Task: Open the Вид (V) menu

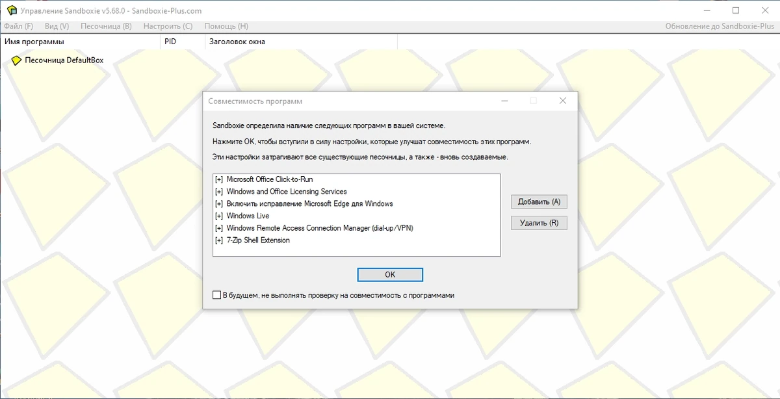Action: point(57,27)
